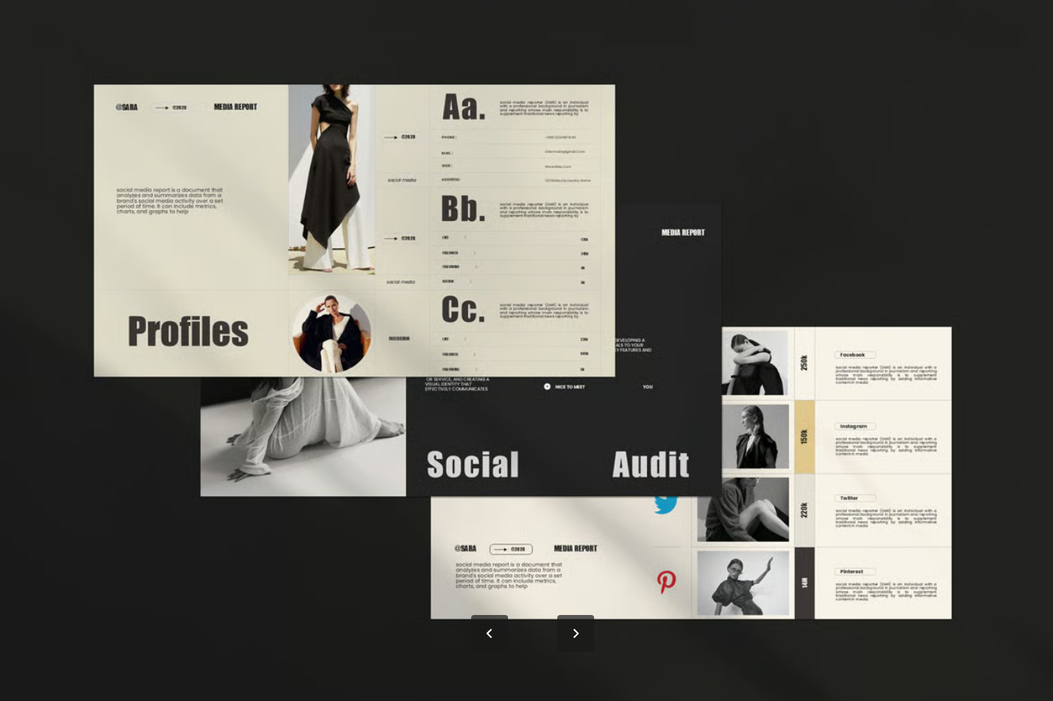
Task: Click 'YOU' text on the dark slide
Action: (648, 387)
